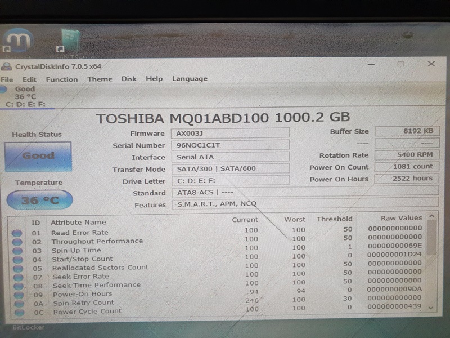Select the Start/Stop Count attribute name
The width and height of the screenshot is (450, 338).
(x=82, y=259)
